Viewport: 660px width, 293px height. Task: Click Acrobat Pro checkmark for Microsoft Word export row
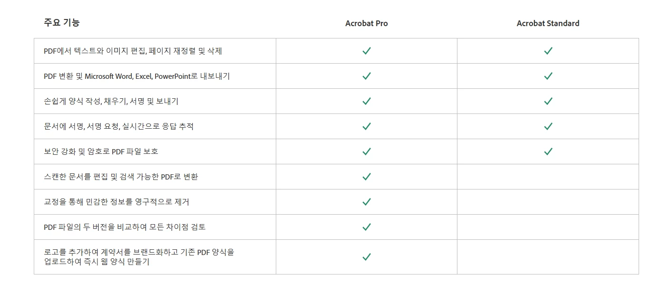(366, 76)
